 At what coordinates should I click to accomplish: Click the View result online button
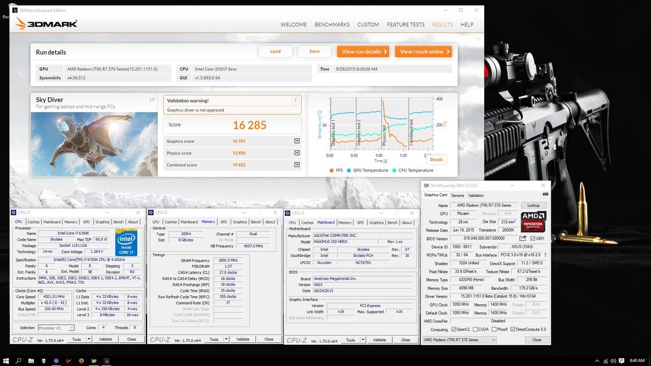423,51
